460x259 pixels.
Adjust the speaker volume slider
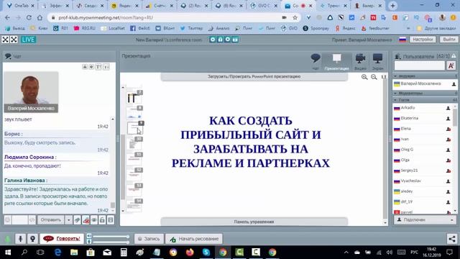coord(111,237)
